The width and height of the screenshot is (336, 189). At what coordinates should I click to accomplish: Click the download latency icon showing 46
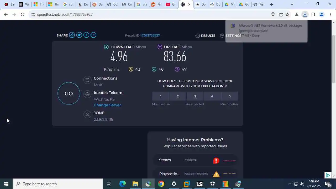[154, 69]
